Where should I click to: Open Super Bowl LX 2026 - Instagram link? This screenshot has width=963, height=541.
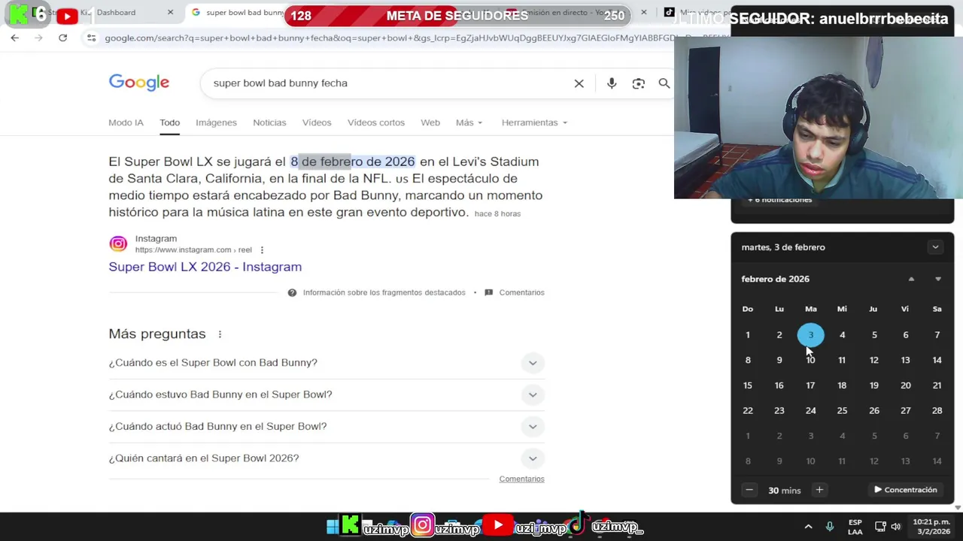pyautogui.click(x=205, y=267)
